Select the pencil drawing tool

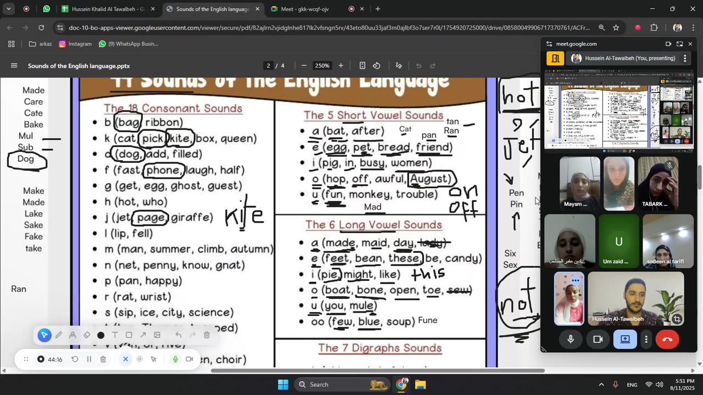58,335
